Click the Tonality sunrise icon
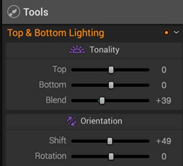 tap(77, 49)
